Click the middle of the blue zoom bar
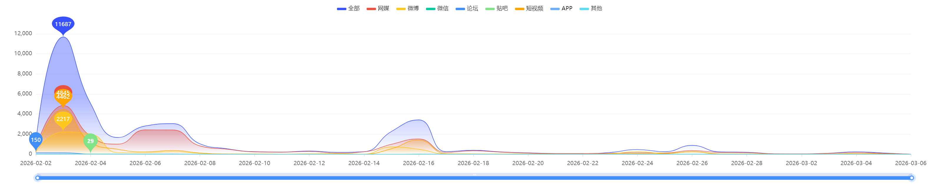Viewport: 939px width, 188px height. coord(474,178)
